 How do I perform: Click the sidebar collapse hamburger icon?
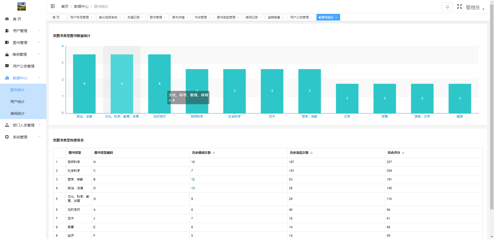[x=53, y=6]
